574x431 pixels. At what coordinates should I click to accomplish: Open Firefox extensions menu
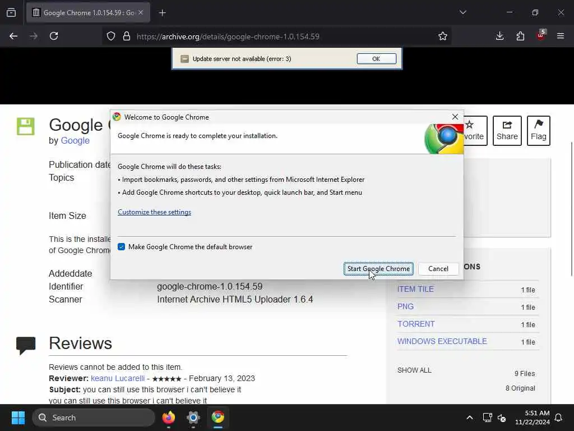pyautogui.click(x=520, y=36)
